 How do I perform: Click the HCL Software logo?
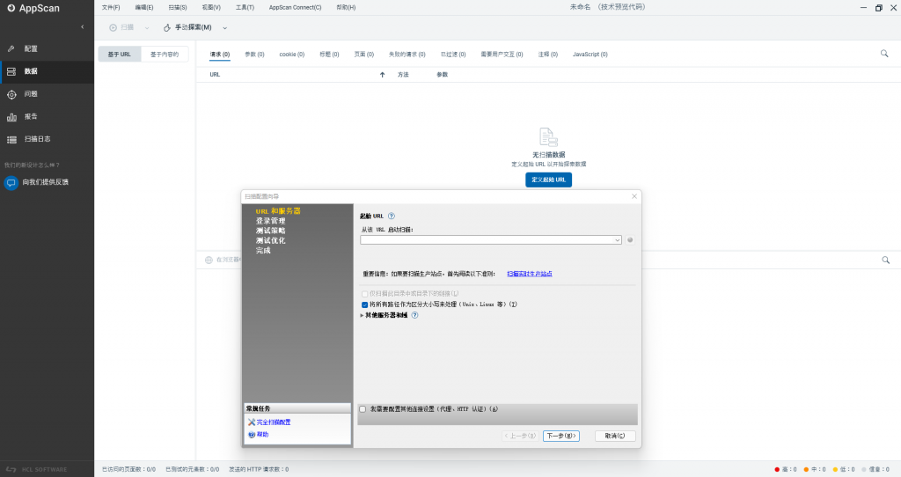35,470
